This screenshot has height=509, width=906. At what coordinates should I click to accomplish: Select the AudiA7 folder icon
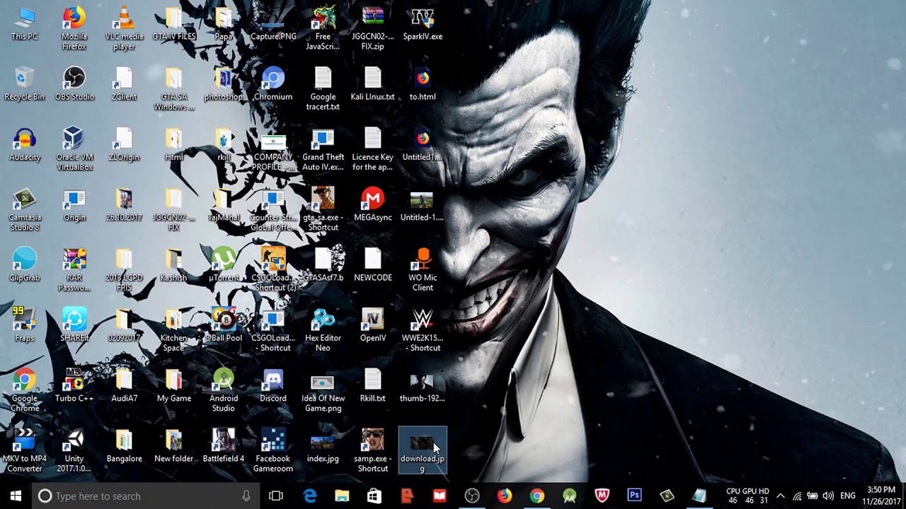[x=124, y=385]
